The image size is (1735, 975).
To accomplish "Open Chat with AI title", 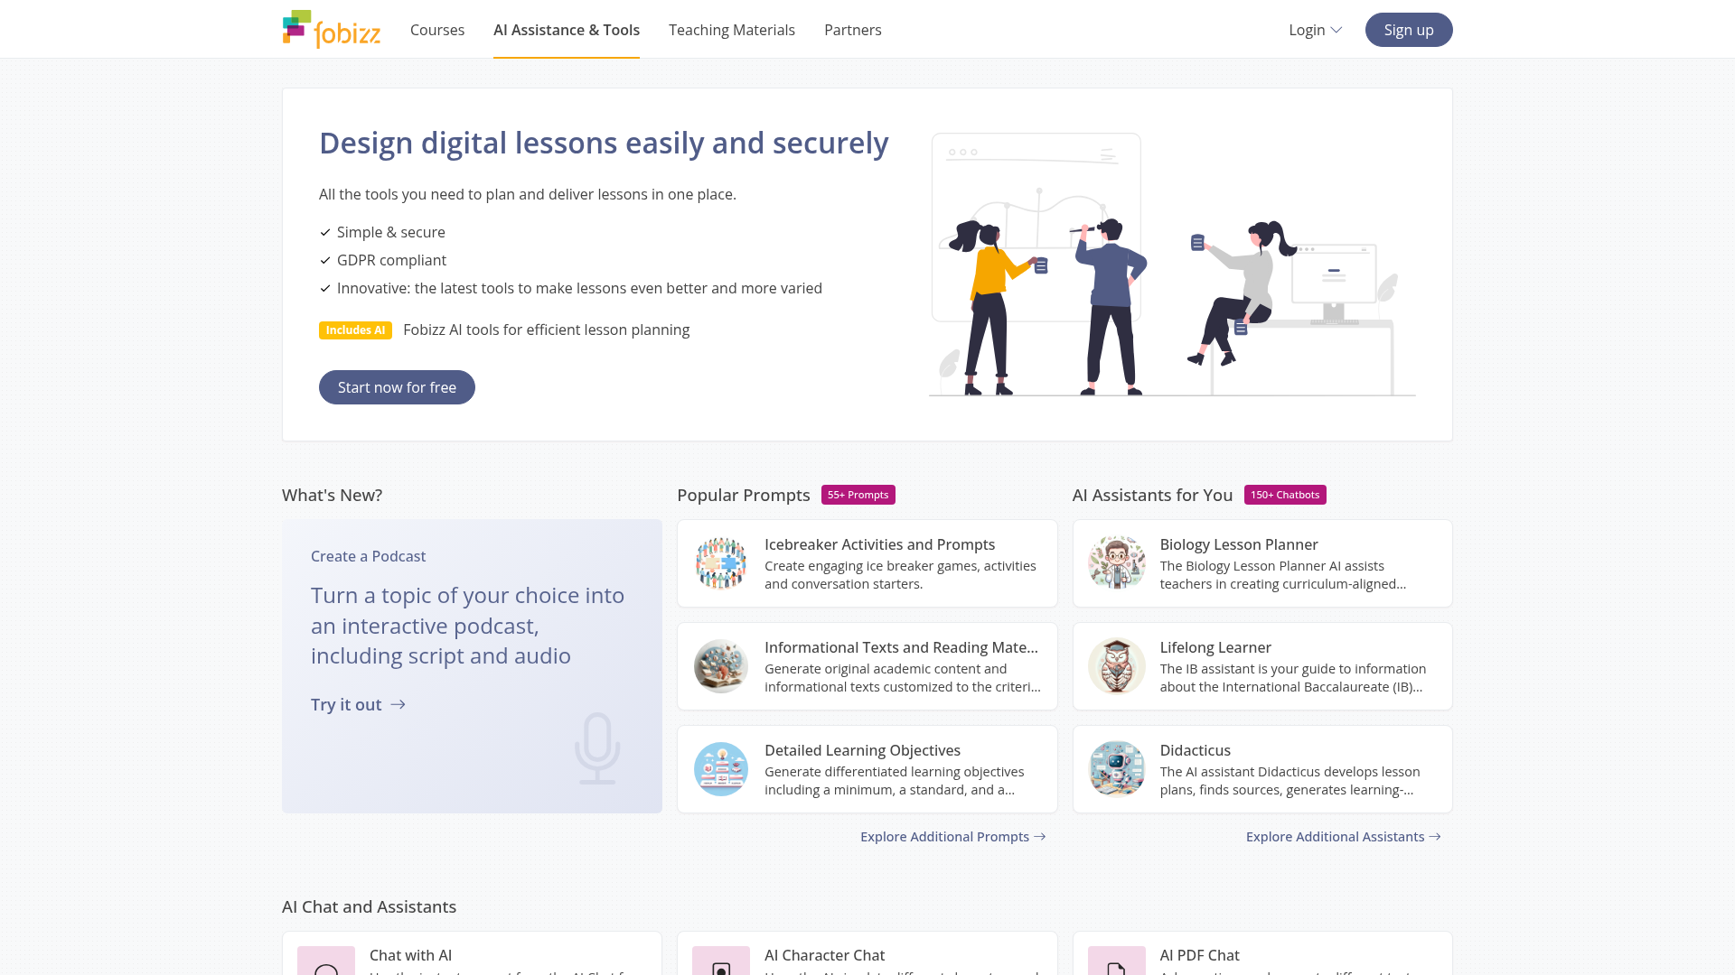I will click(x=410, y=955).
